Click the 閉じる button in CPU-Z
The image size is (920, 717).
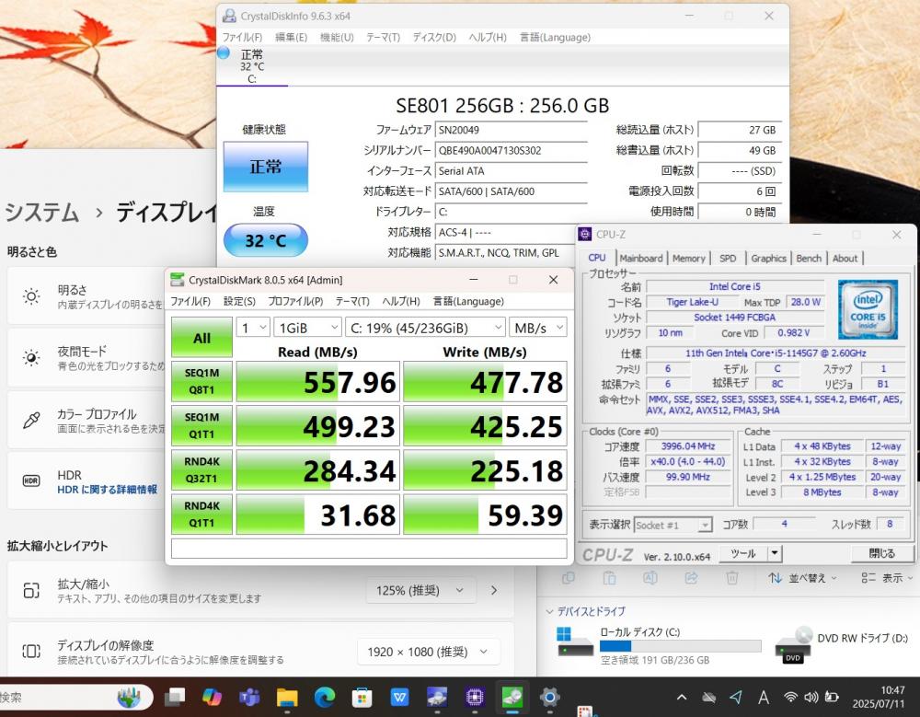[881, 553]
